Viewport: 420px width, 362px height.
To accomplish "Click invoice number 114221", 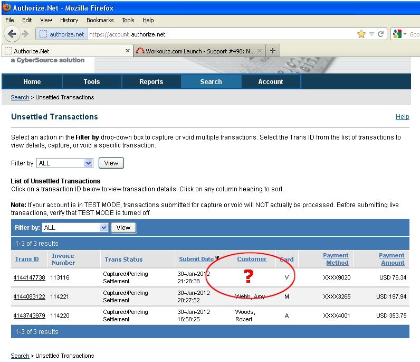I will pyautogui.click(x=60, y=296).
